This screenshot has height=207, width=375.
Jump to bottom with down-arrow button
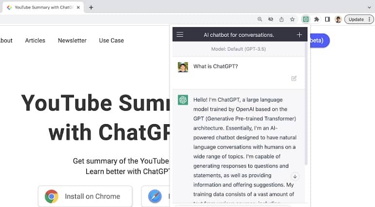point(295,177)
